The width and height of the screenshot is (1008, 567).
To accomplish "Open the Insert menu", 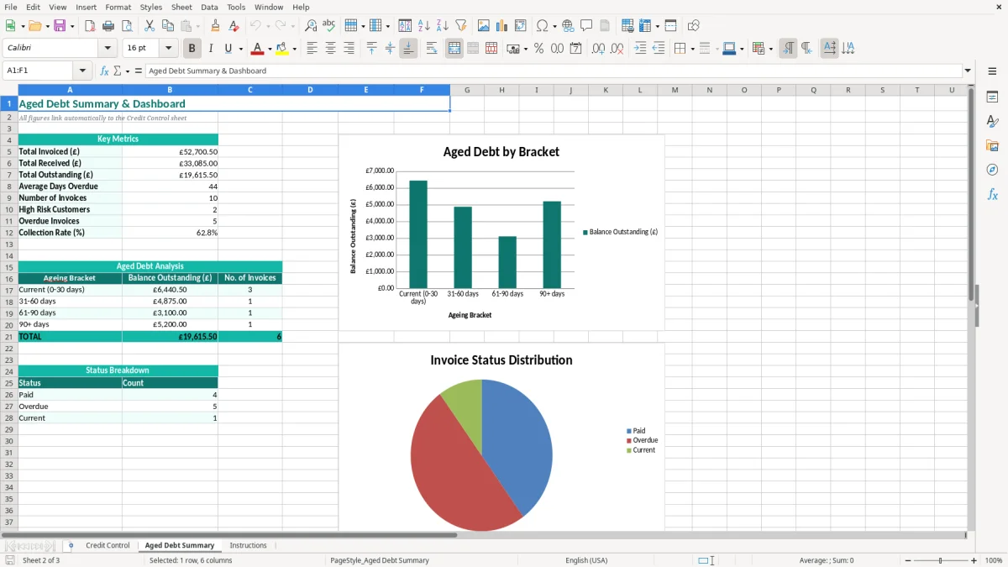I will click(86, 7).
